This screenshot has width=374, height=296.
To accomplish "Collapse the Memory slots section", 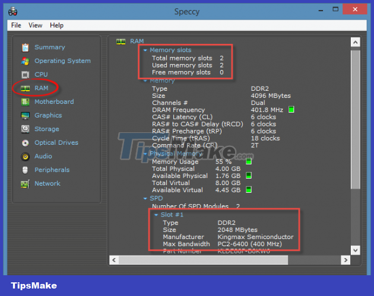I will [145, 50].
